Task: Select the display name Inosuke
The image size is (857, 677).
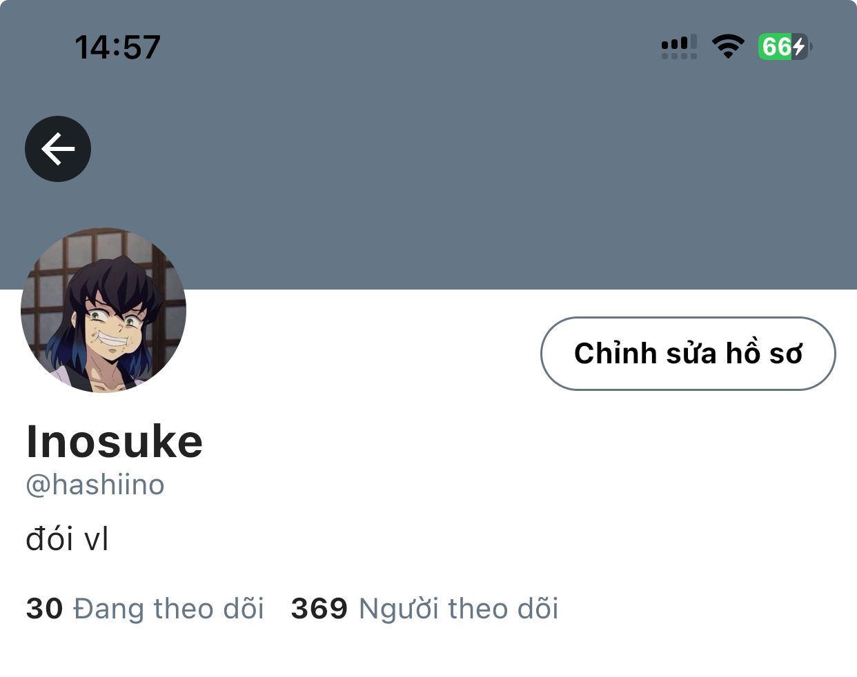Action: click(x=115, y=441)
